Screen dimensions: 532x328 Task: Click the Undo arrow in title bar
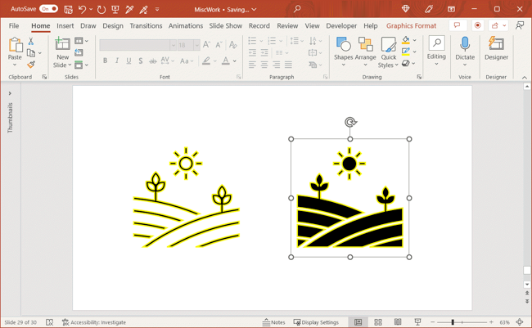82,10
